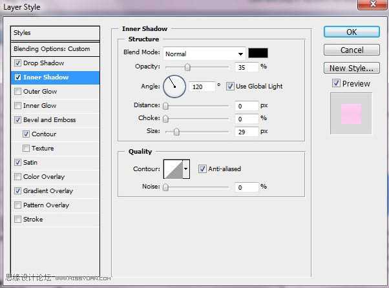389x288 pixels.
Task: Click the pink style preview thumbnail
Action: pyautogui.click(x=351, y=114)
